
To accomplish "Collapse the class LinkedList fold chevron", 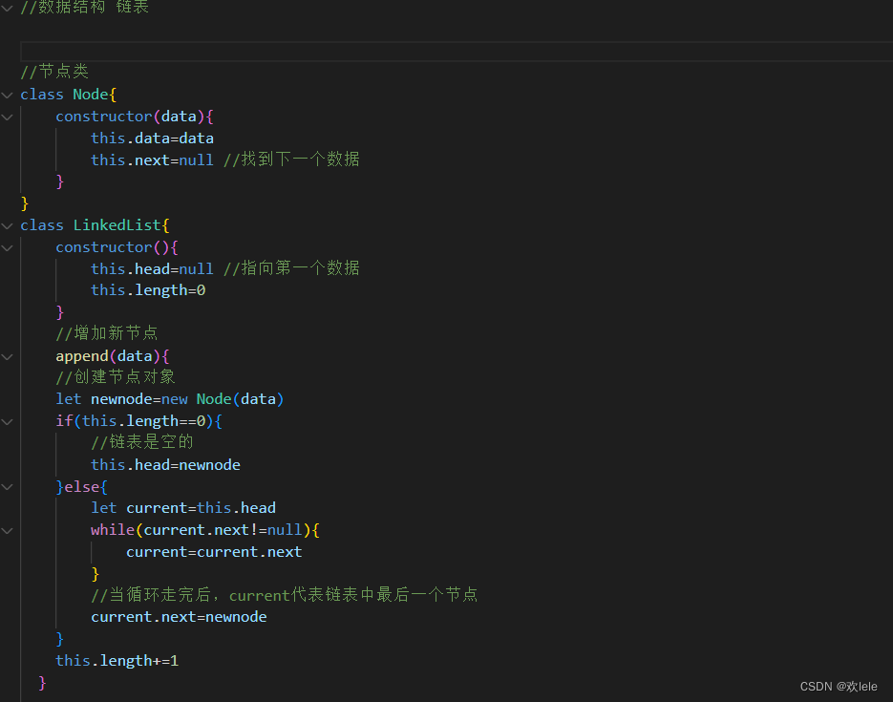I will pos(8,226).
